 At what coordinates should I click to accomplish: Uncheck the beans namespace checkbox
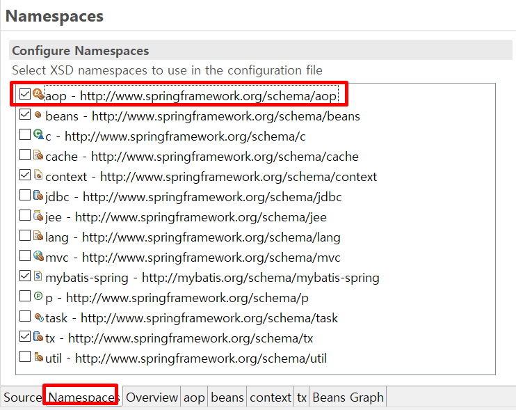pos(25,115)
